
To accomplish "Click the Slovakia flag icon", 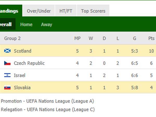I will click(x=7, y=88).
